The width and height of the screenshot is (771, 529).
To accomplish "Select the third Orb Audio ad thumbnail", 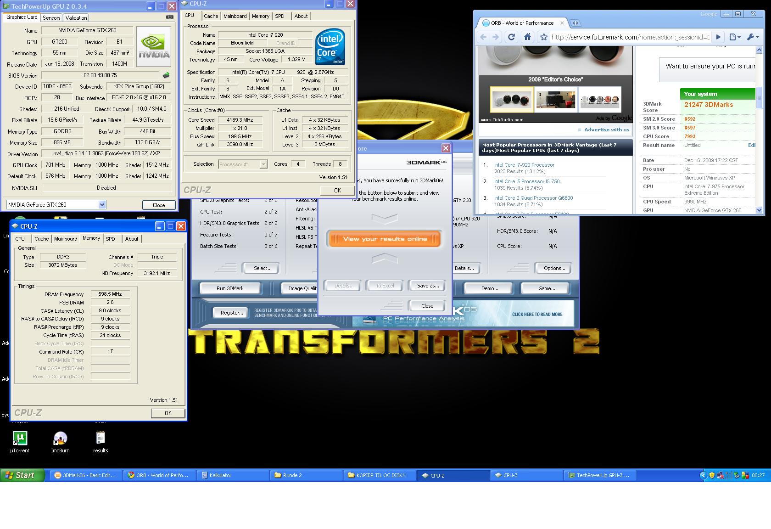I will point(599,99).
